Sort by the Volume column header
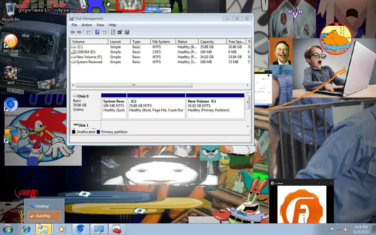 coord(89,42)
